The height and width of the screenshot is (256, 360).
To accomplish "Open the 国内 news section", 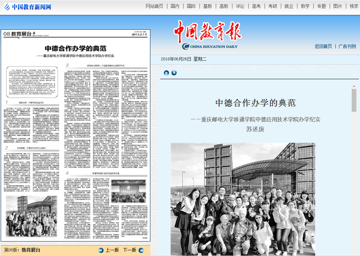I will pyautogui.click(x=175, y=6).
